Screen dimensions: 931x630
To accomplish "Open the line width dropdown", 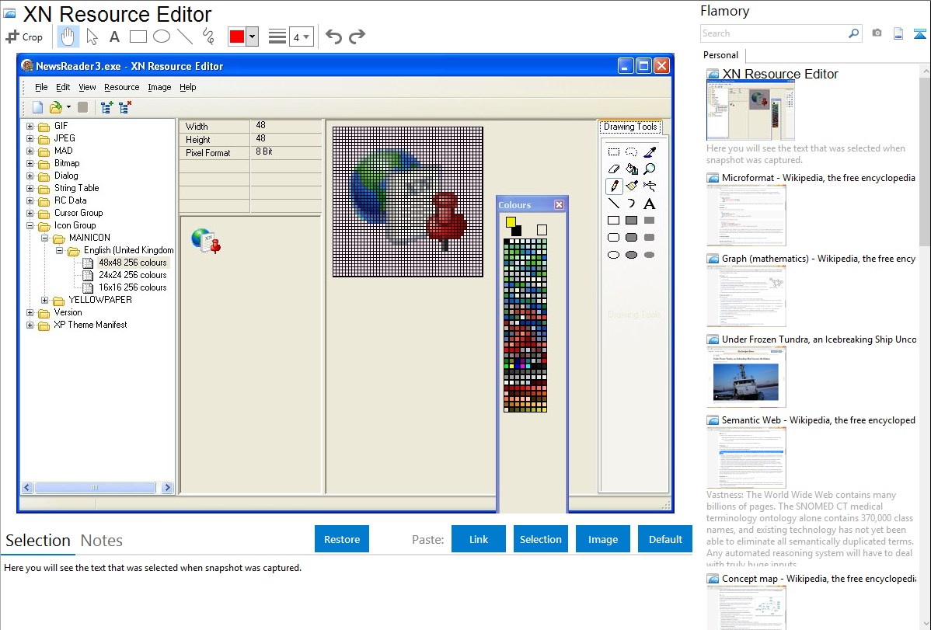I will [301, 37].
